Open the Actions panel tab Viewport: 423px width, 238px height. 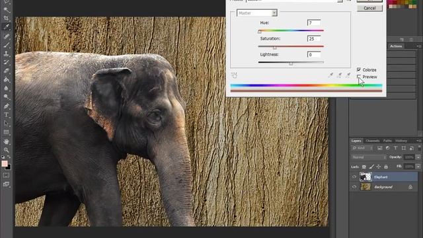[396, 46]
